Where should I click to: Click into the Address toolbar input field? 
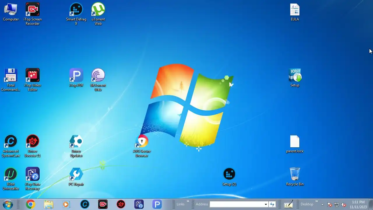coord(237,204)
